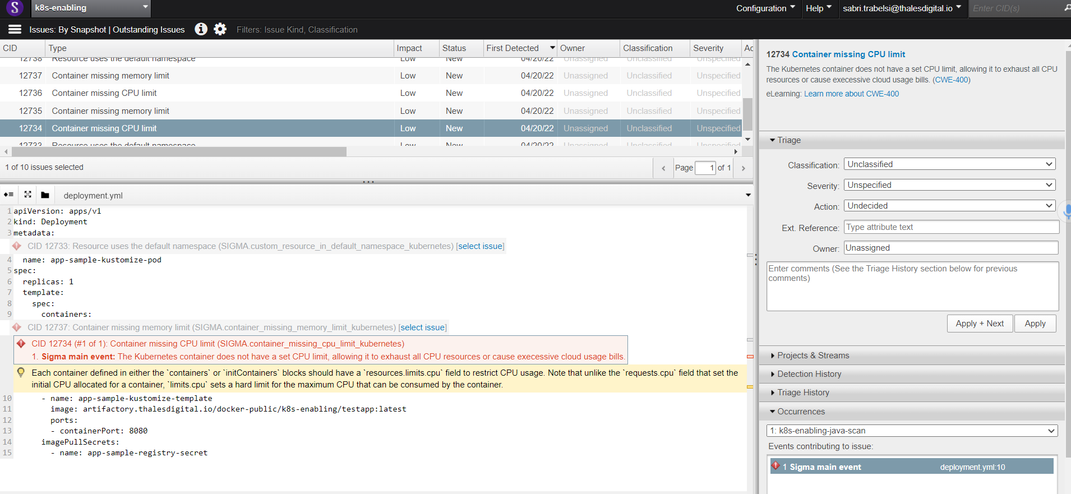Click the Sigma main event occurrence row

[912, 467]
